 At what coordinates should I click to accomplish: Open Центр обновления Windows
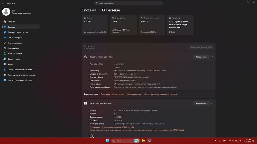click(21, 80)
